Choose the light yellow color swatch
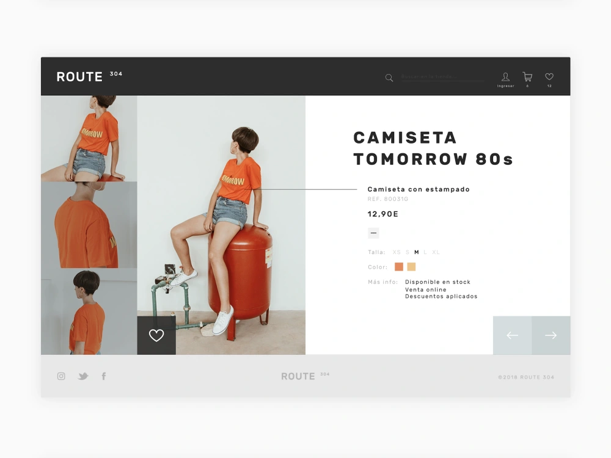The image size is (611, 458). [x=411, y=267]
